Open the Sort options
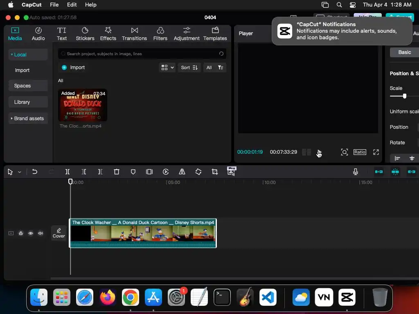This screenshot has height=314, width=419. point(189,67)
